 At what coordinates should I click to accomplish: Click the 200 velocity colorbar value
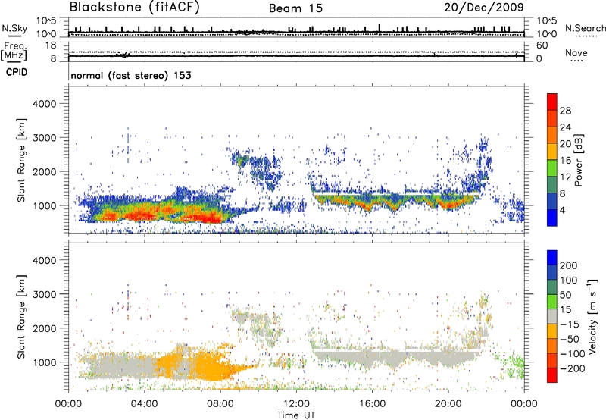coord(569,265)
